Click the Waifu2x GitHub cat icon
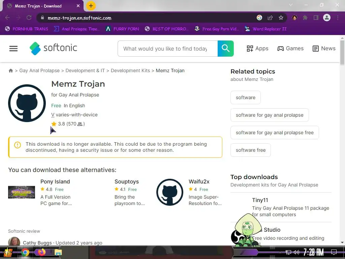The width and height of the screenshot is (345, 259). point(170,192)
